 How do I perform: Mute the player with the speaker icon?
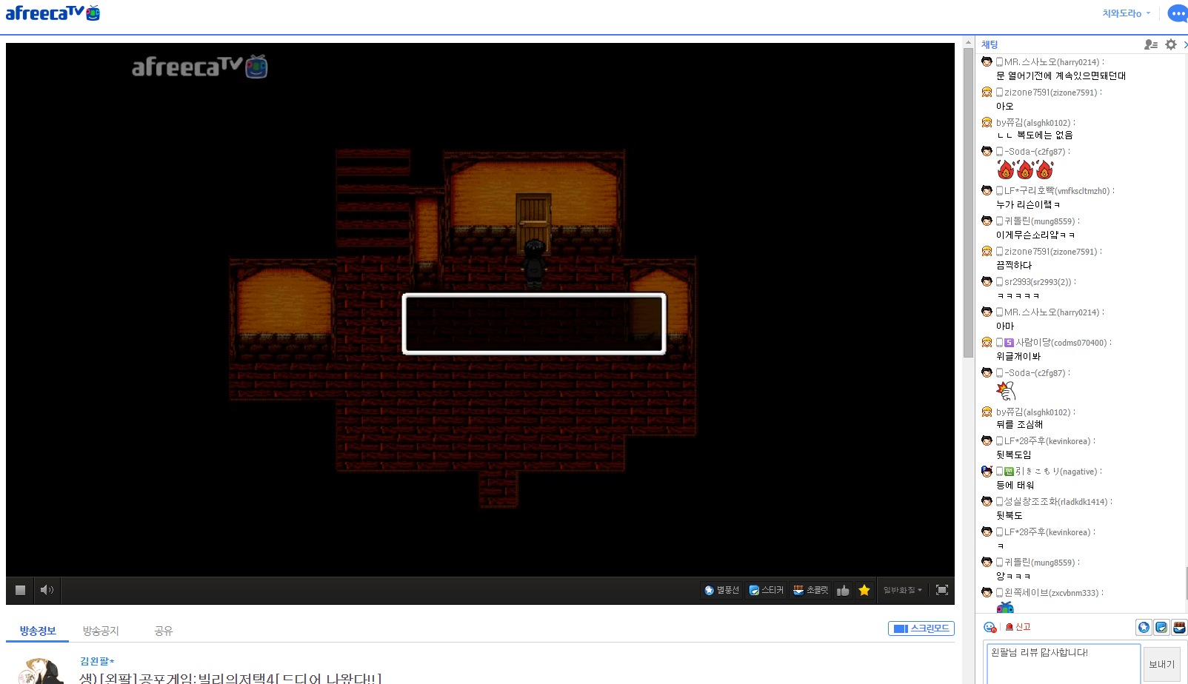tap(47, 590)
